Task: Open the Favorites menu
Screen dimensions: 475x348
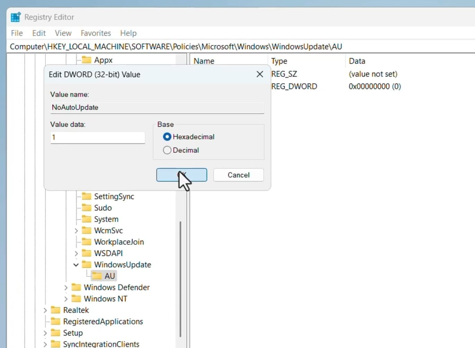Action: [96, 33]
